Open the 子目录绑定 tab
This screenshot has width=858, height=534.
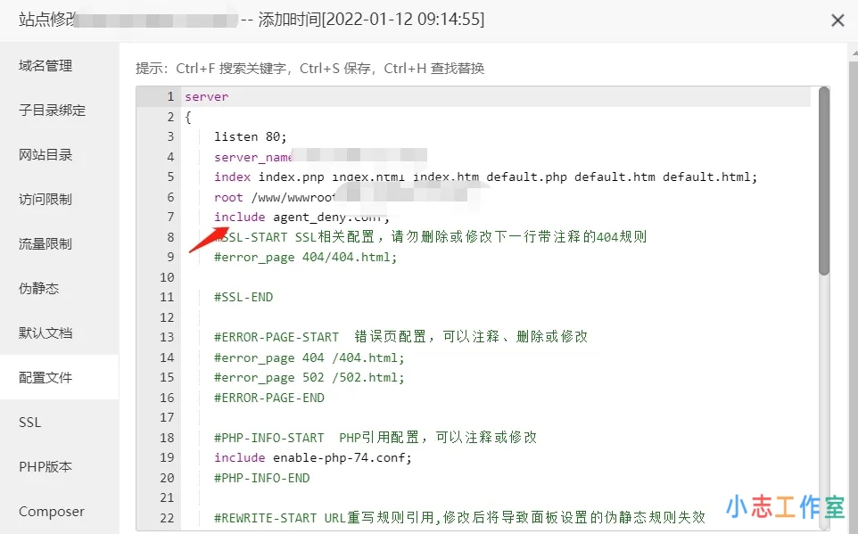52,110
